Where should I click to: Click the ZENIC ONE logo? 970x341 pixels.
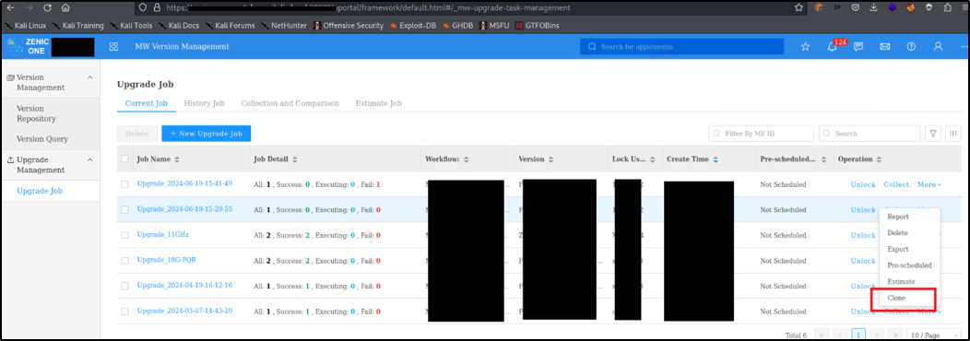28,46
